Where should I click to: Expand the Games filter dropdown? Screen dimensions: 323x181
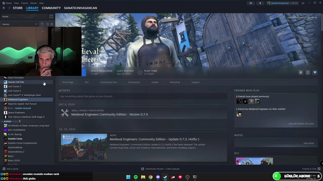coord(20,24)
